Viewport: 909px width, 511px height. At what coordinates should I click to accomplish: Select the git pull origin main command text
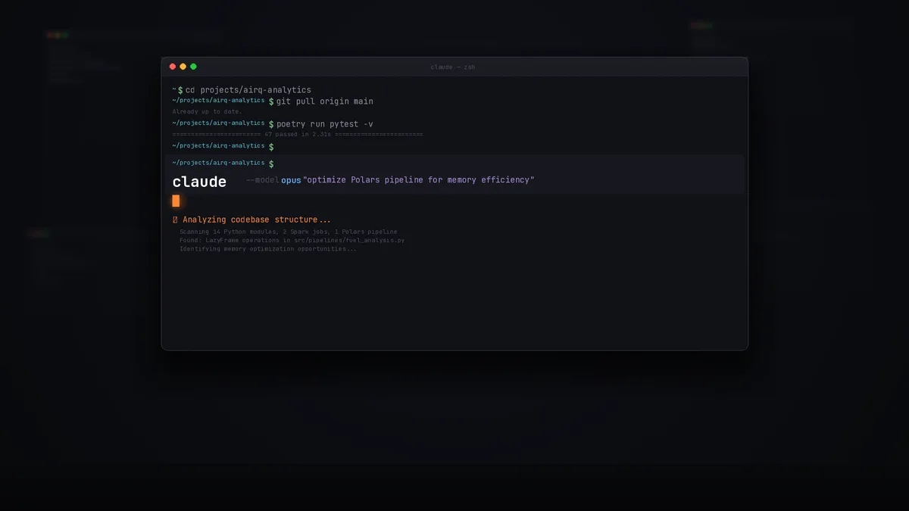[326, 101]
